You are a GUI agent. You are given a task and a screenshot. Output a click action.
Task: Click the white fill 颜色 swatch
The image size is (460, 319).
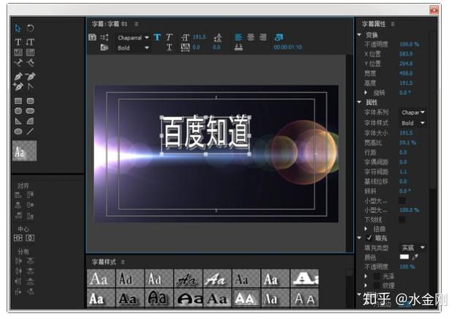tap(404, 257)
